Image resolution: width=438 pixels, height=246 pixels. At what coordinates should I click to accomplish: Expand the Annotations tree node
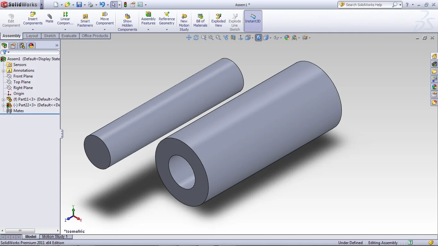point(4,70)
